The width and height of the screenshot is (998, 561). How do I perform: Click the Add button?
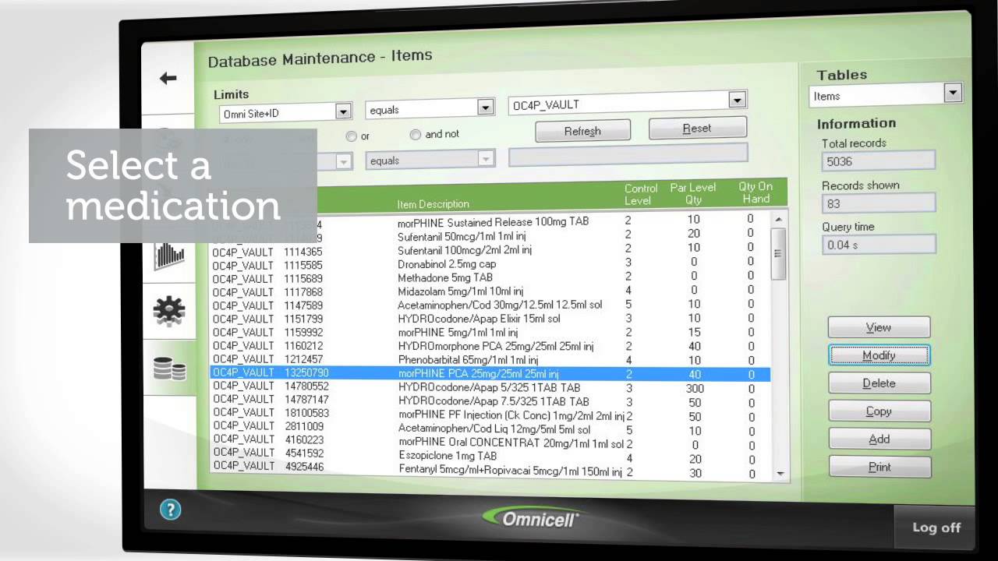(879, 439)
